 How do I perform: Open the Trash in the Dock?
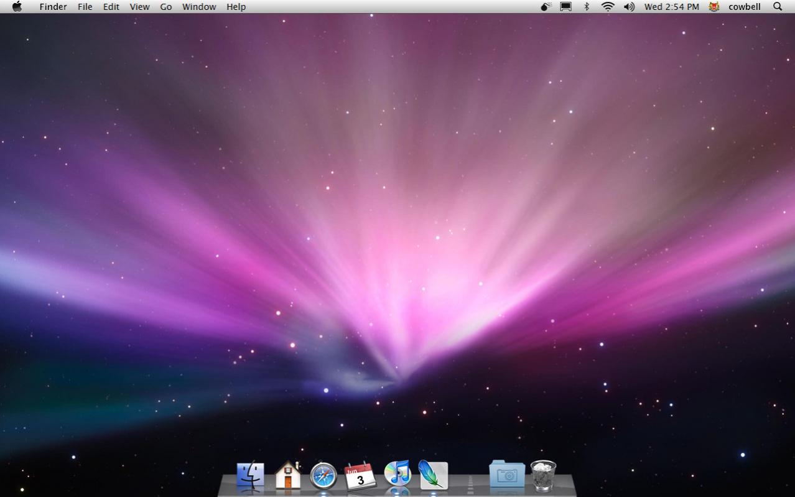pos(543,476)
